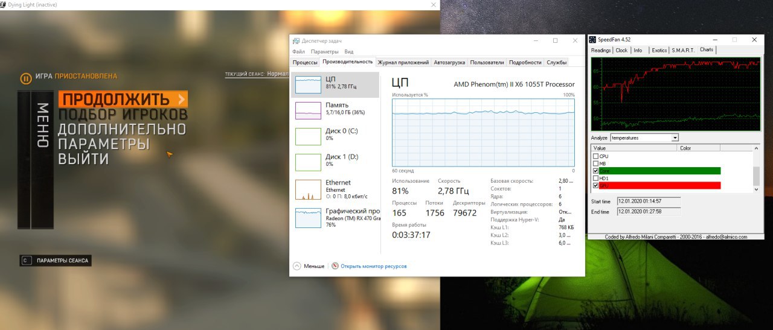Open the Вид menu in Task Manager
This screenshot has width=773, height=330.
tap(348, 52)
